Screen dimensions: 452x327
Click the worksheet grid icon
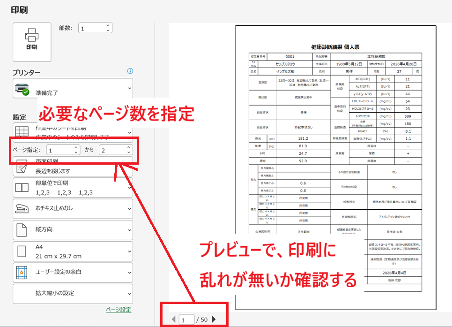click(x=22, y=132)
